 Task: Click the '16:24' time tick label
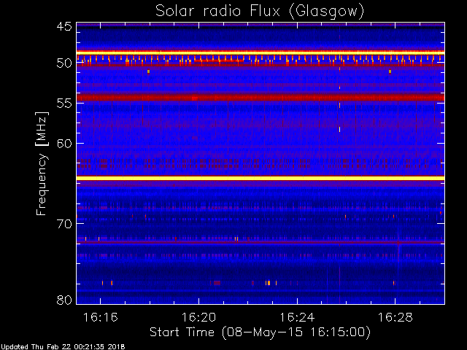point(297,317)
